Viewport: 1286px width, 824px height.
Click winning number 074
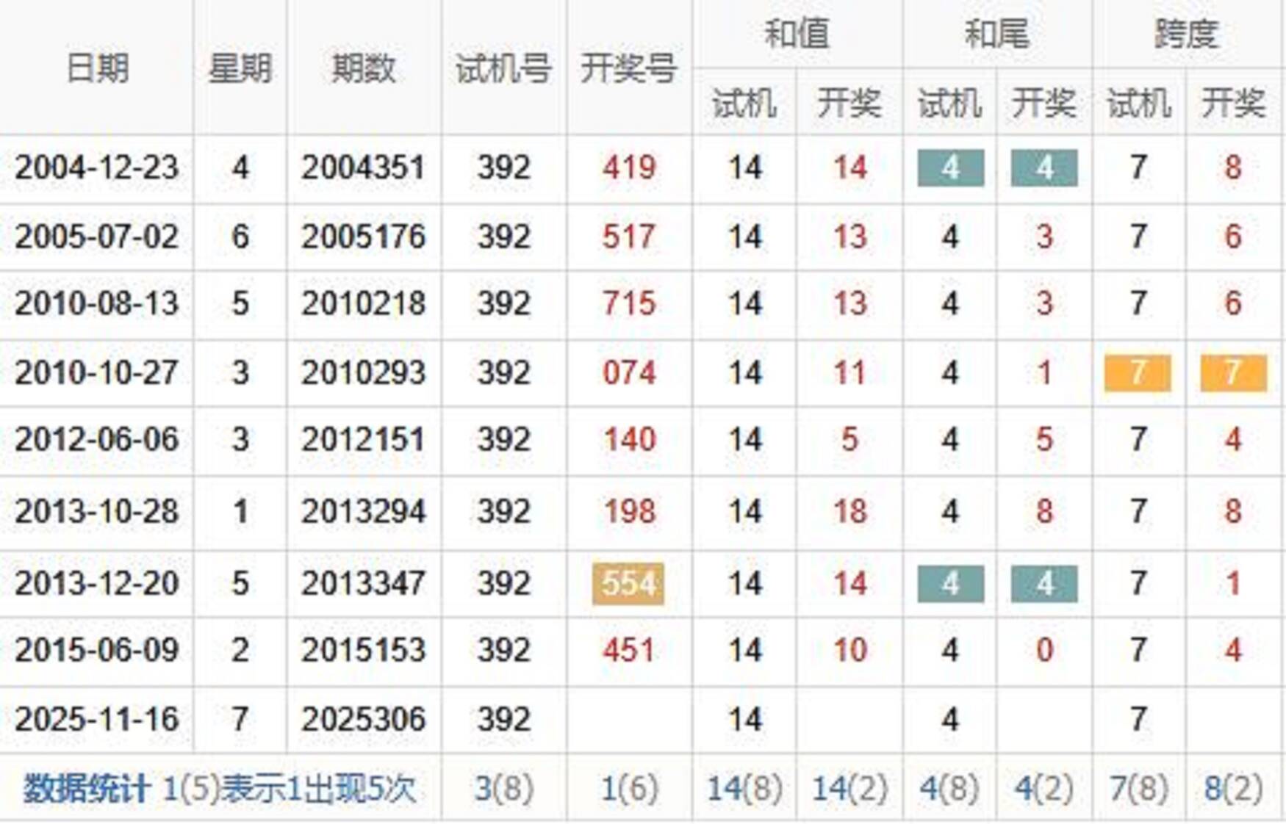click(628, 372)
